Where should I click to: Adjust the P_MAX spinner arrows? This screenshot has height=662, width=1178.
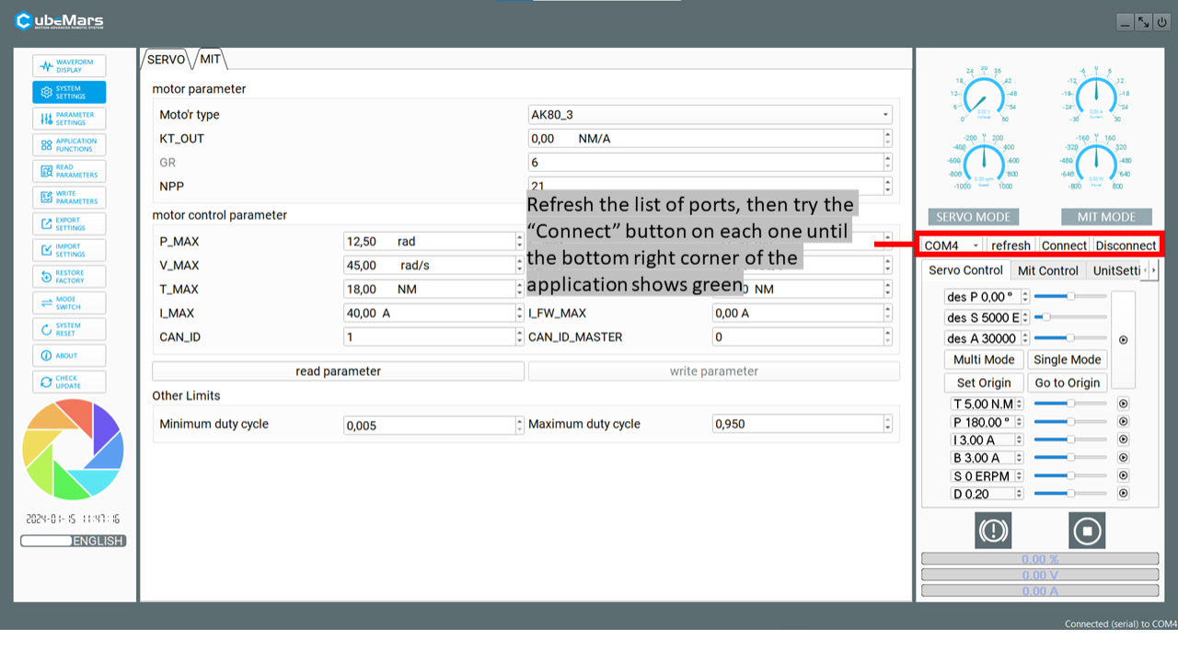tap(520, 241)
